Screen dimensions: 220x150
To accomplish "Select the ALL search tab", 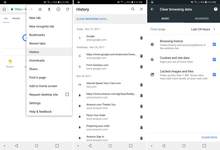I will (6, 18).
